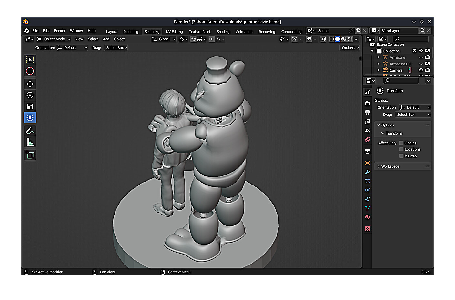Open the header Drag Select Box dropdown
This screenshot has height=300, width=455.
pyautogui.click(x=116, y=48)
